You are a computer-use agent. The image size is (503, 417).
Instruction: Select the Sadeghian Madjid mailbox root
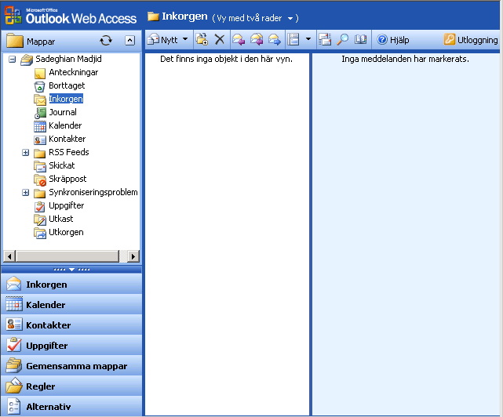(68, 59)
